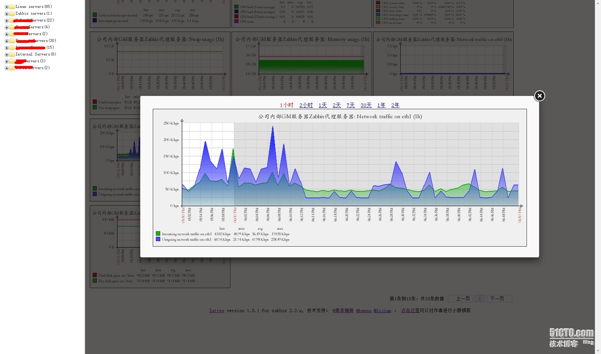Viewport: 601px width, 354px height.
Task: Open the eth0 network traffic graph thumbnail
Action: (x=443, y=64)
